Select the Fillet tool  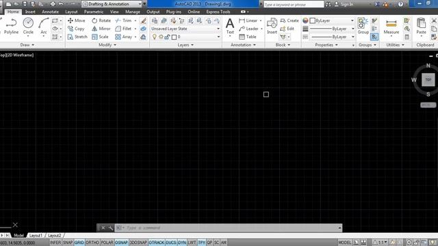123,29
